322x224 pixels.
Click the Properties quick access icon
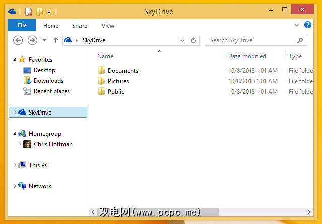pos(29,11)
